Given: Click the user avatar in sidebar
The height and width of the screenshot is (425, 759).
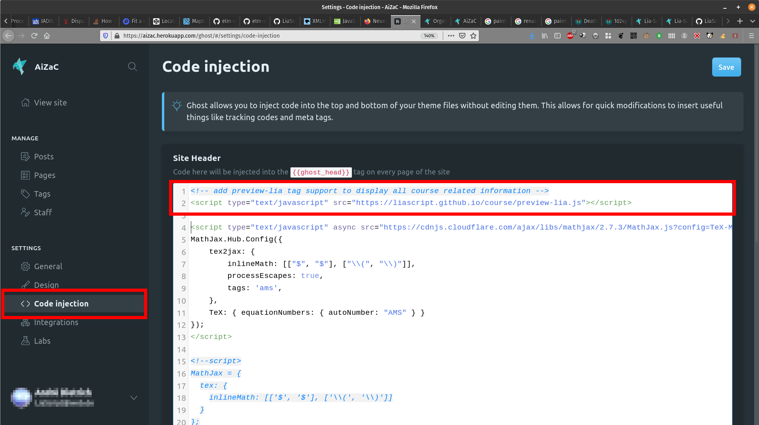Looking at the screenshot, I should 21,398.
